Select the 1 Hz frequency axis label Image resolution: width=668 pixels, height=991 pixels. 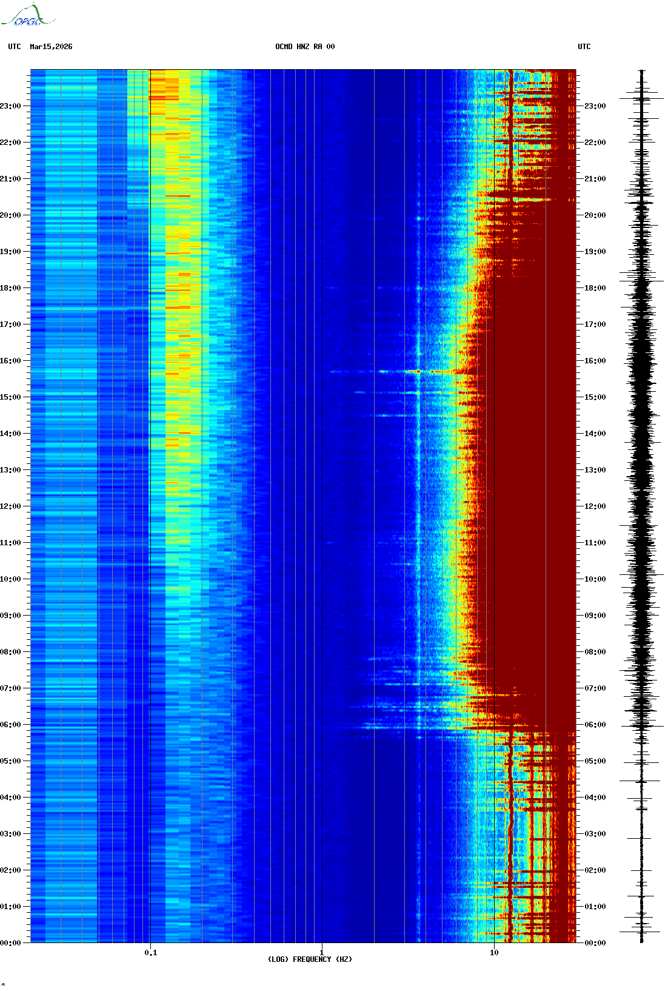[322, 952]
